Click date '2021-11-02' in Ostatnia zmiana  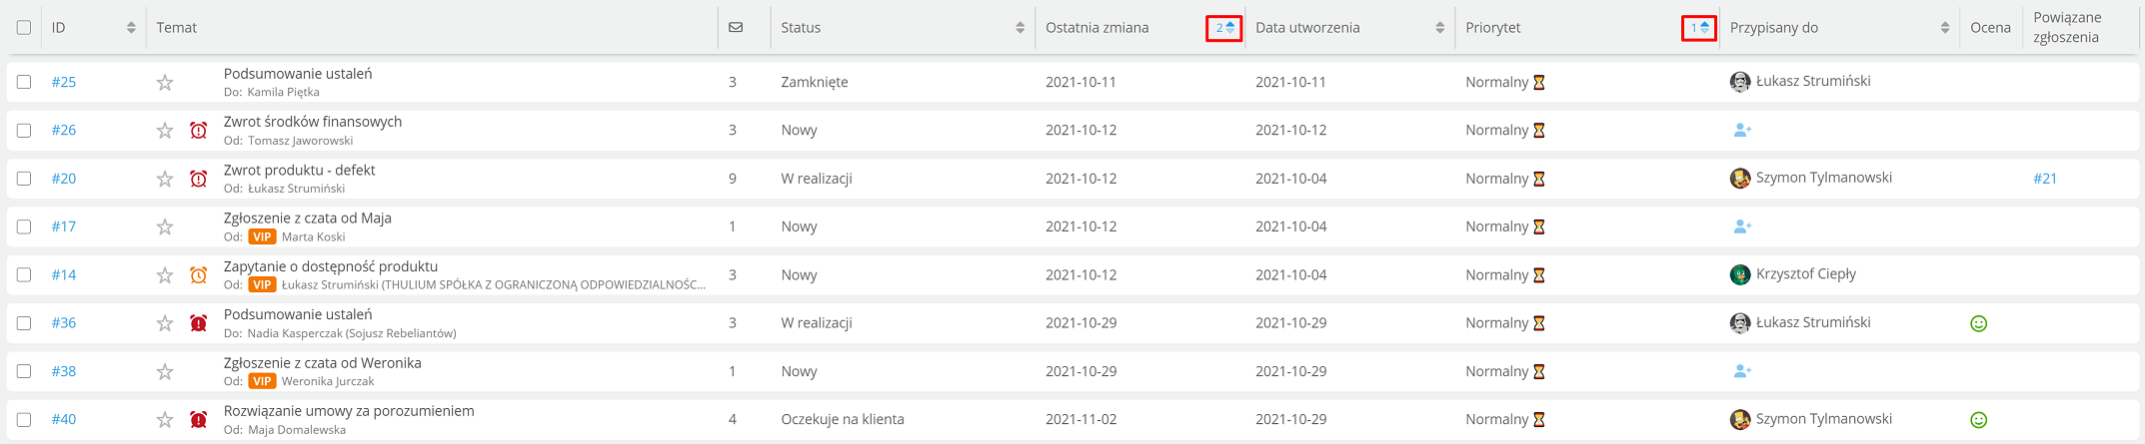1081,420
